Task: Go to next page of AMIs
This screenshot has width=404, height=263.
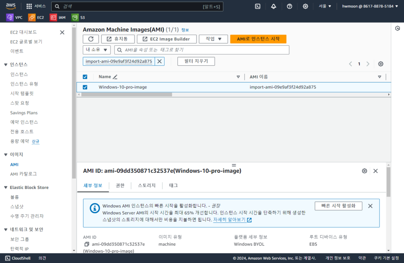Action: coord(368,64)
